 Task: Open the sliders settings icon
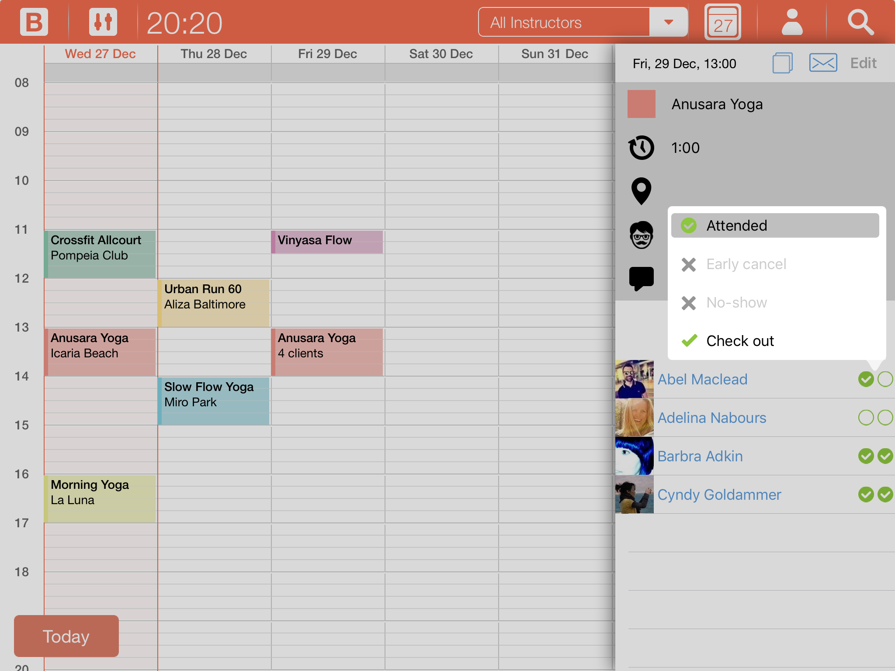click(x=103, y=22)
